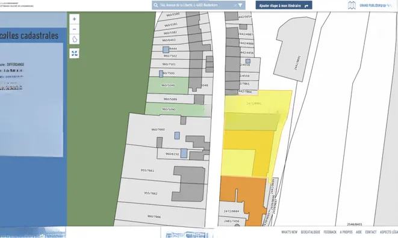Zoom out with the minus button

pos(75,29)
